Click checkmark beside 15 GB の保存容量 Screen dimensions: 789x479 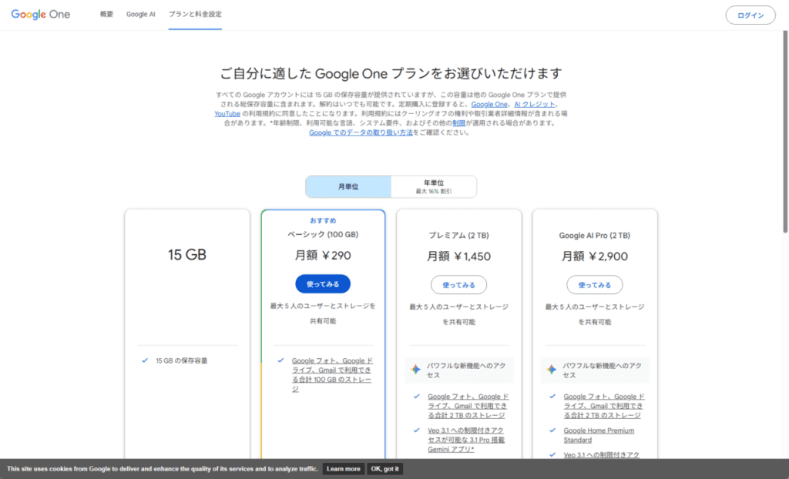pyautogui.click(x=145, y=360)
